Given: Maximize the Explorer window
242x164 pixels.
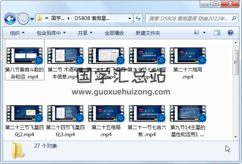Looking at the screenshot, I should click(216, 4).
